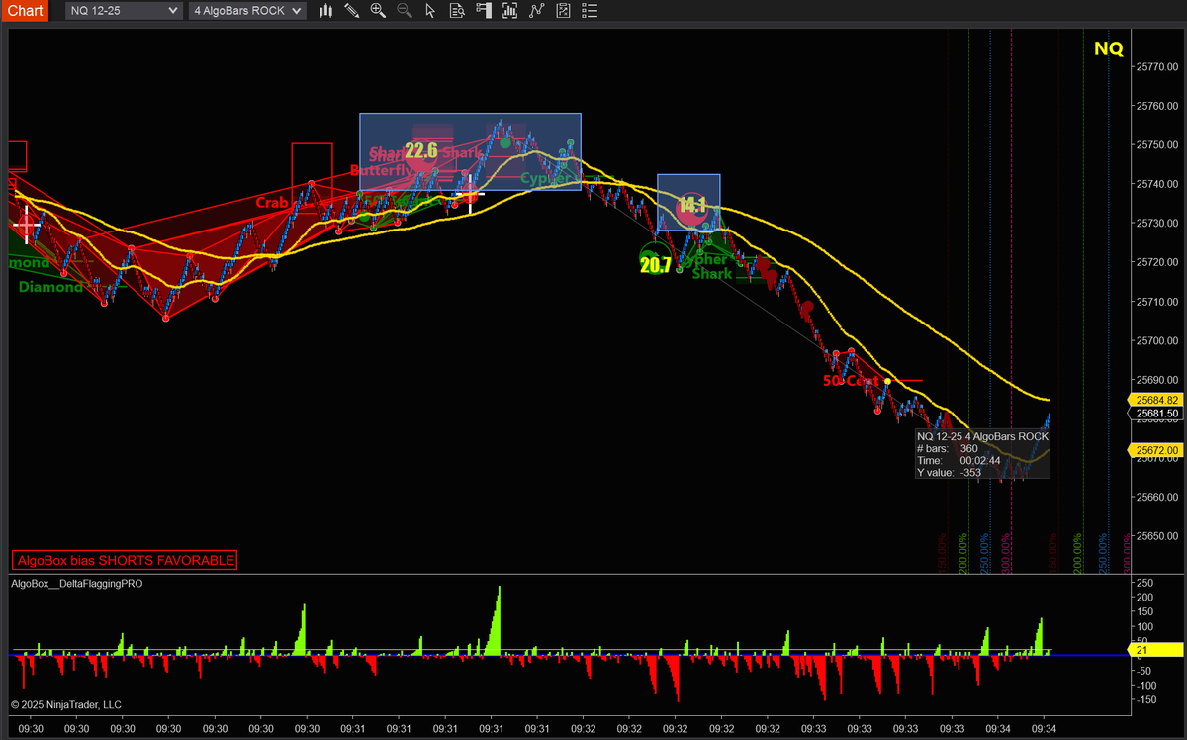Click the Y value -353 data box row
The width and height of the screenshot is (1187, 740).
pyautogui.click(x=982, y=472)
